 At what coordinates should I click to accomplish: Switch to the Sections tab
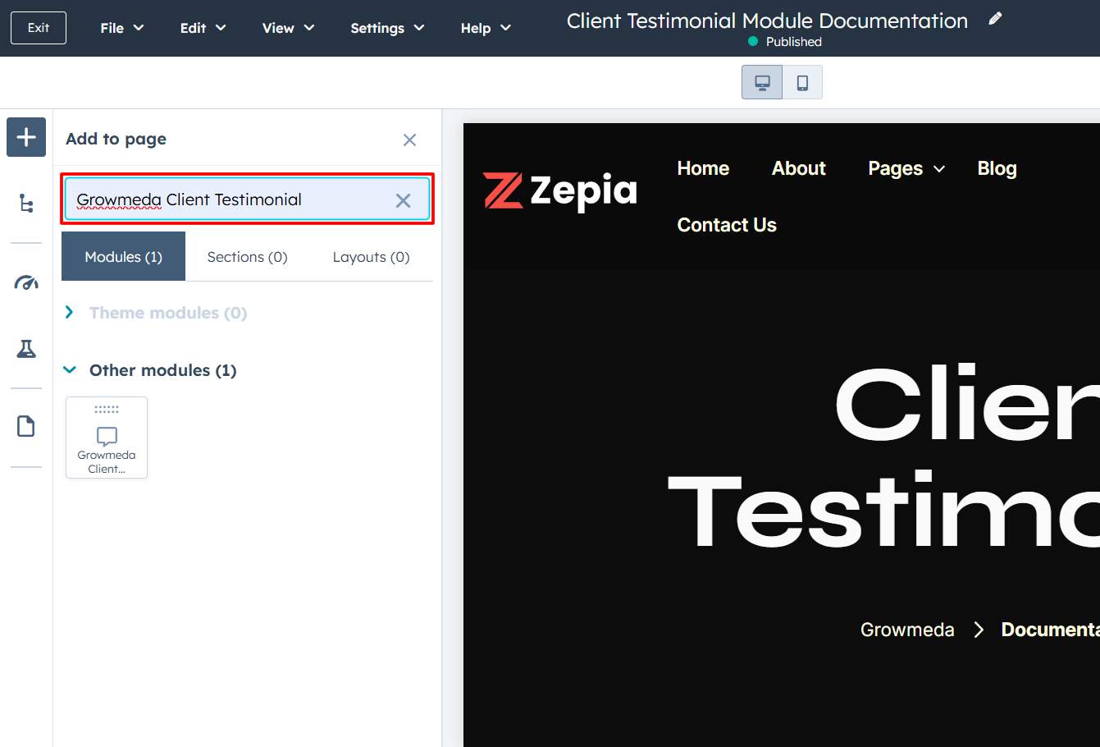pos(247,257)
